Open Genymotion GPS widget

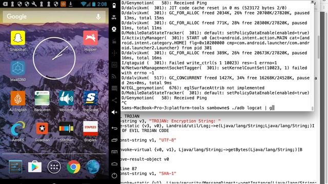click(x=114, y=17)
